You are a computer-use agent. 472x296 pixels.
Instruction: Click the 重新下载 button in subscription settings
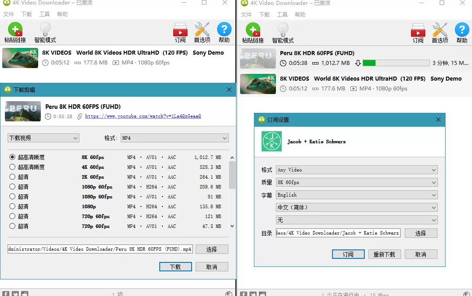(x=385, y=254)
